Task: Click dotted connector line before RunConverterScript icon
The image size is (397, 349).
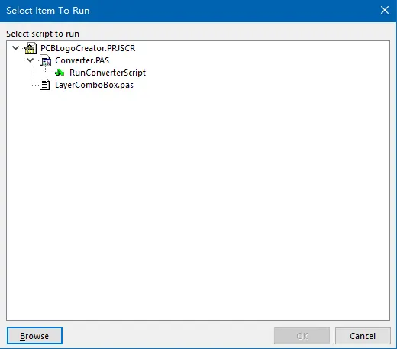Action: tap(50, 73)
